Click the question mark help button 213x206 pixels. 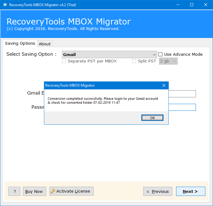point(14,191)
